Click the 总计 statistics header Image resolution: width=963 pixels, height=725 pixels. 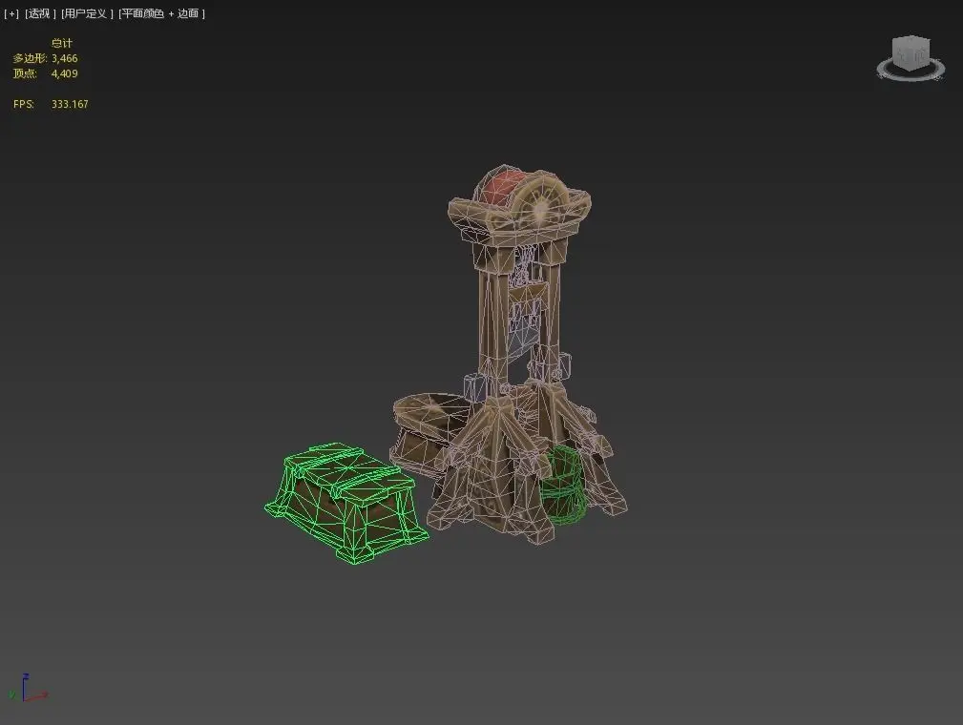pos(61,43)
